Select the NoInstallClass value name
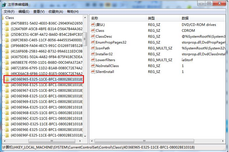 107,66
